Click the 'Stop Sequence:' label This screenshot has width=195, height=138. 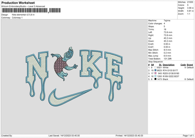click(x=155, y=62)
